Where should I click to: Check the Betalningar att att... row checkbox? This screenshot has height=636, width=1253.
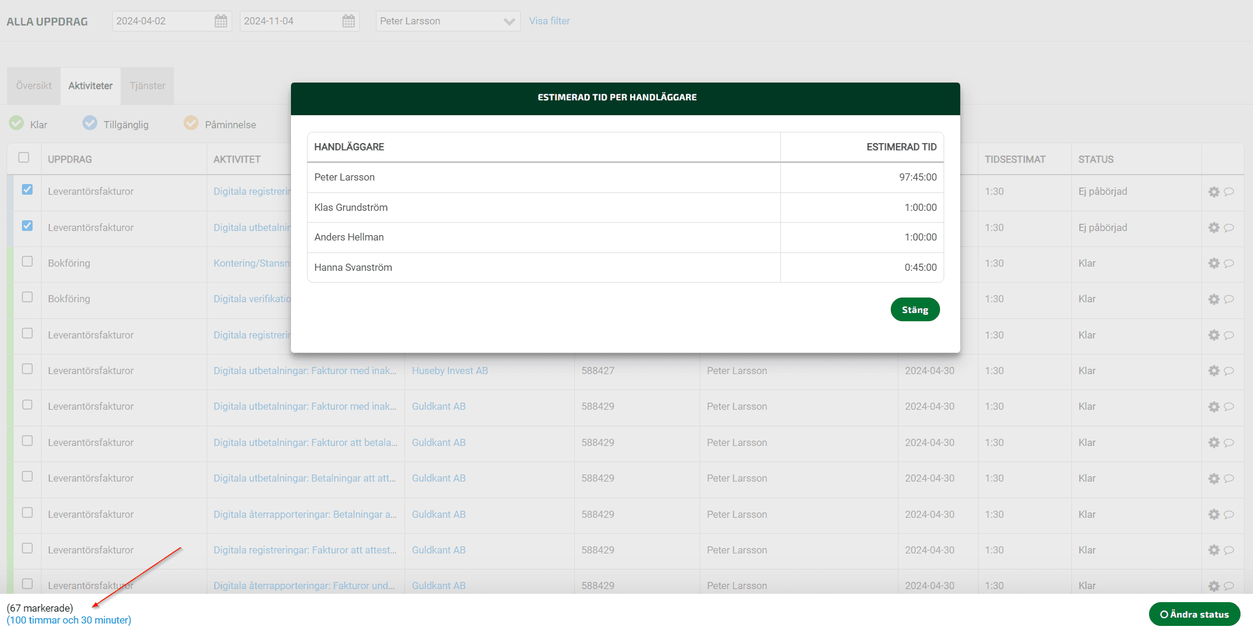pyautogui.click(x=27, y=476)
